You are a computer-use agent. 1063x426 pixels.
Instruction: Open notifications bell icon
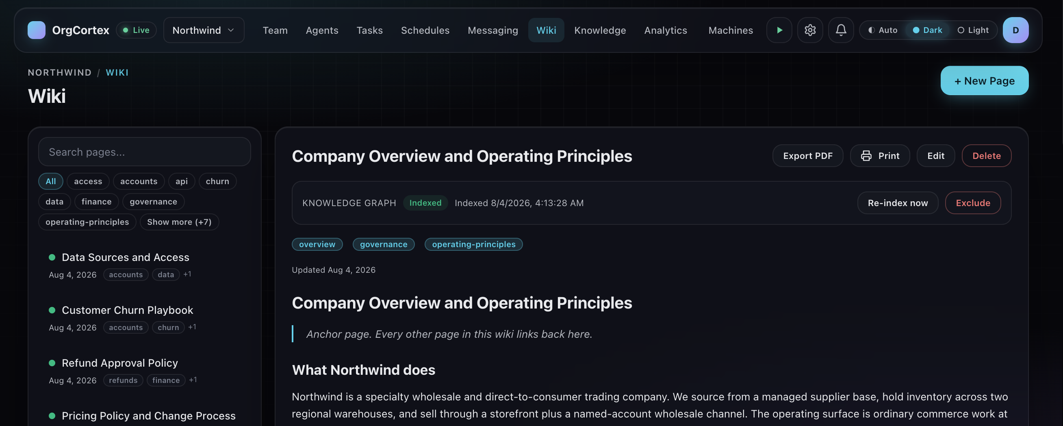tap(841, 30)
